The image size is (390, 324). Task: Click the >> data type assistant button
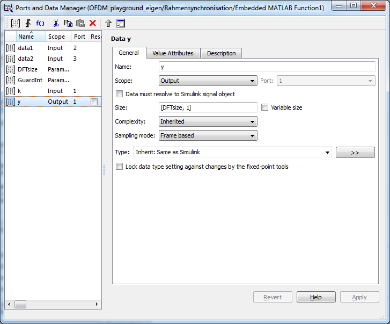(355, 153)
